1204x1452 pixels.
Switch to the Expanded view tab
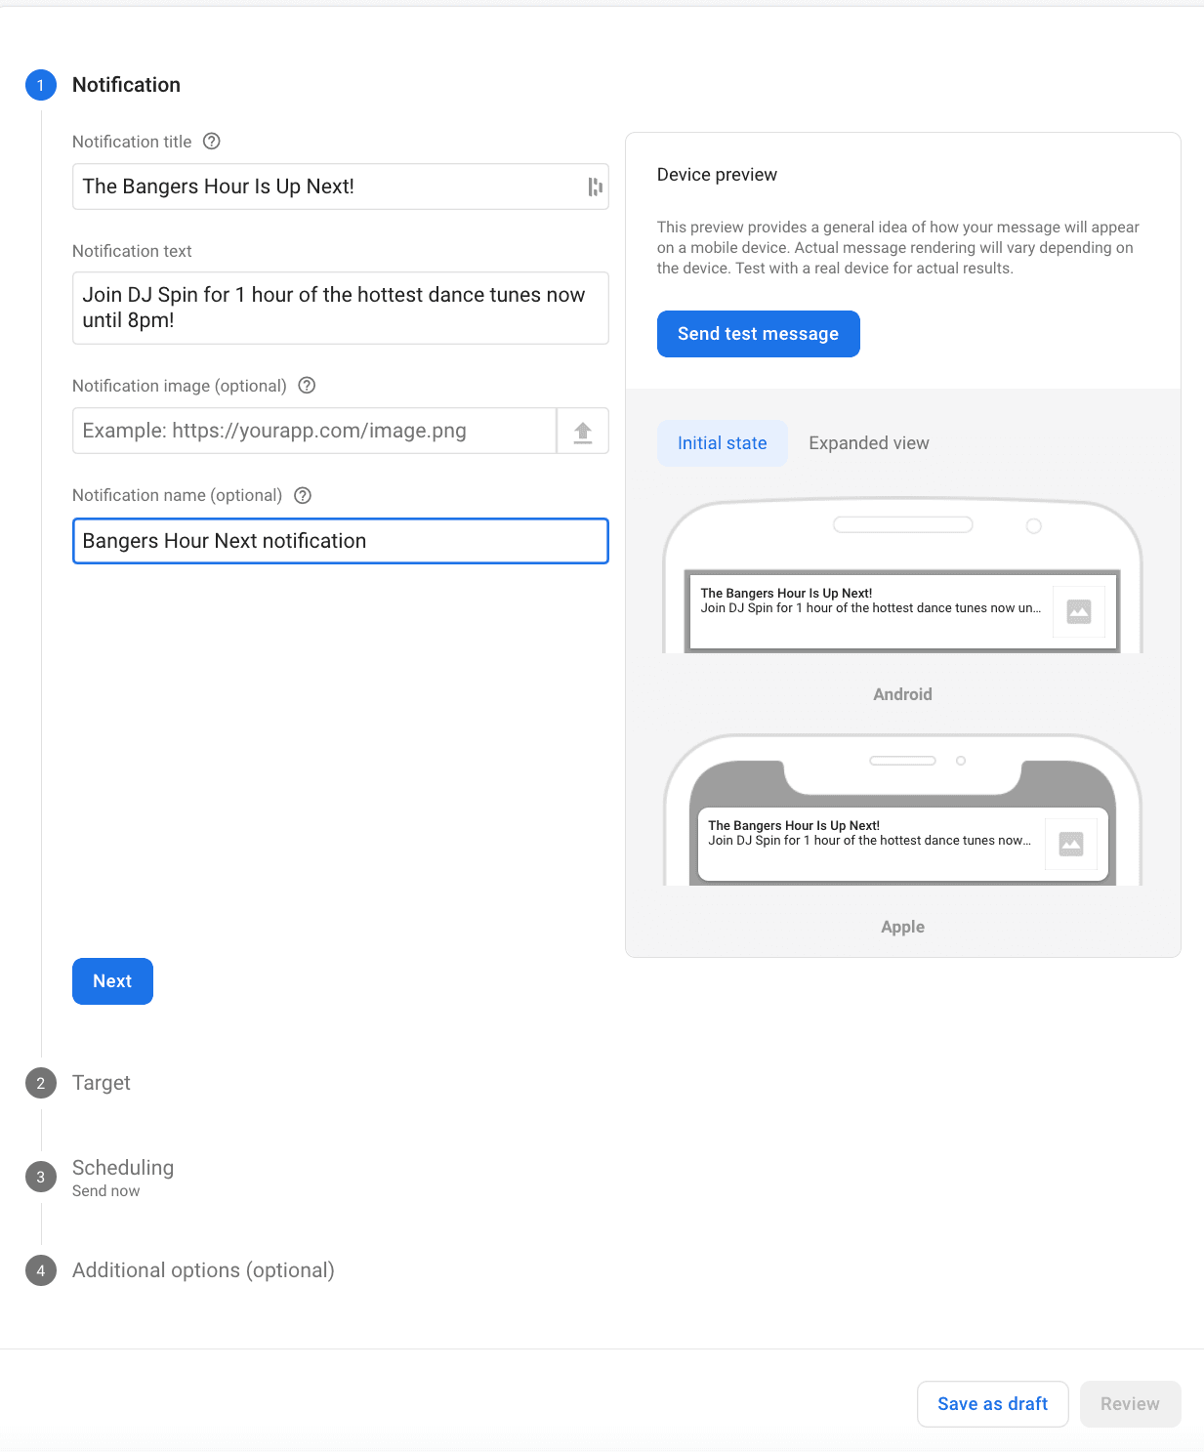pyautogui.click(x=868, y=442)
